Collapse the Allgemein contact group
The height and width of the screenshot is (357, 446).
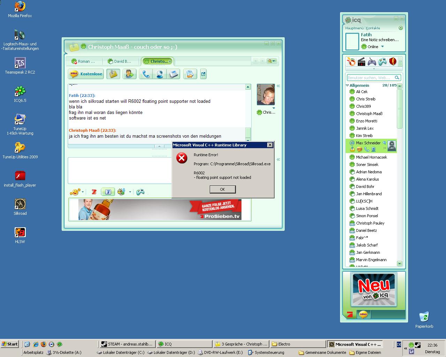click(x=347, y=85)
